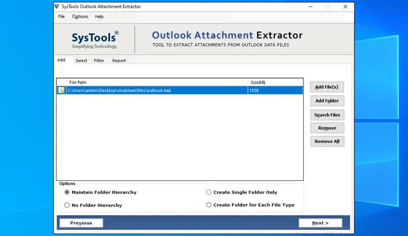The height and width of the screenshot is (236, 408).
Task: Click the Remove All button
Action: tap(327, 141)
